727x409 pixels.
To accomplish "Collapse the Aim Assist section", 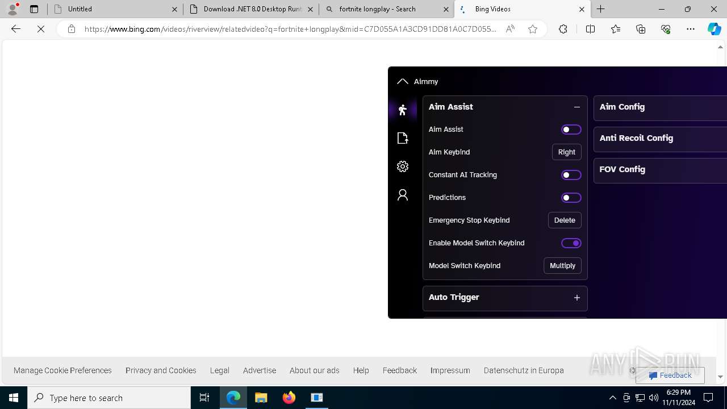I will [577, 107].
